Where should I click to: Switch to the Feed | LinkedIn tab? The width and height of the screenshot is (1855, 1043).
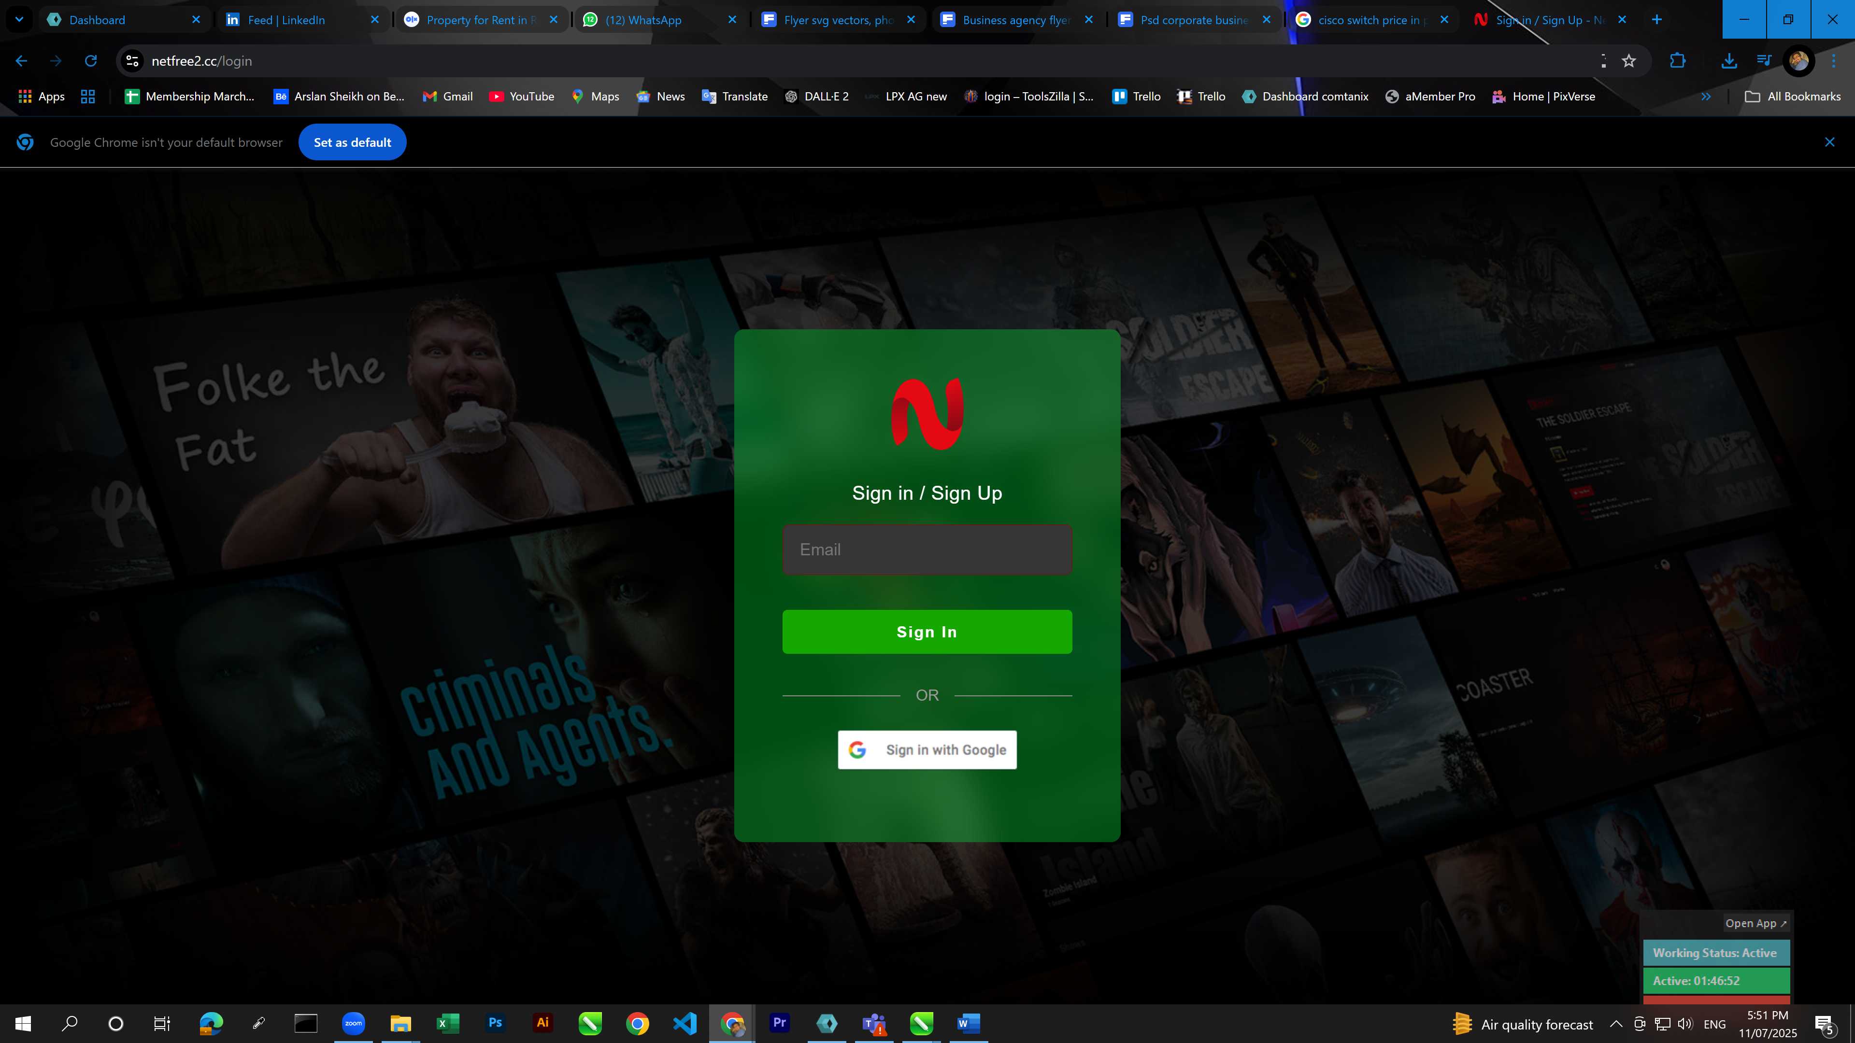(x=302, y=19)
